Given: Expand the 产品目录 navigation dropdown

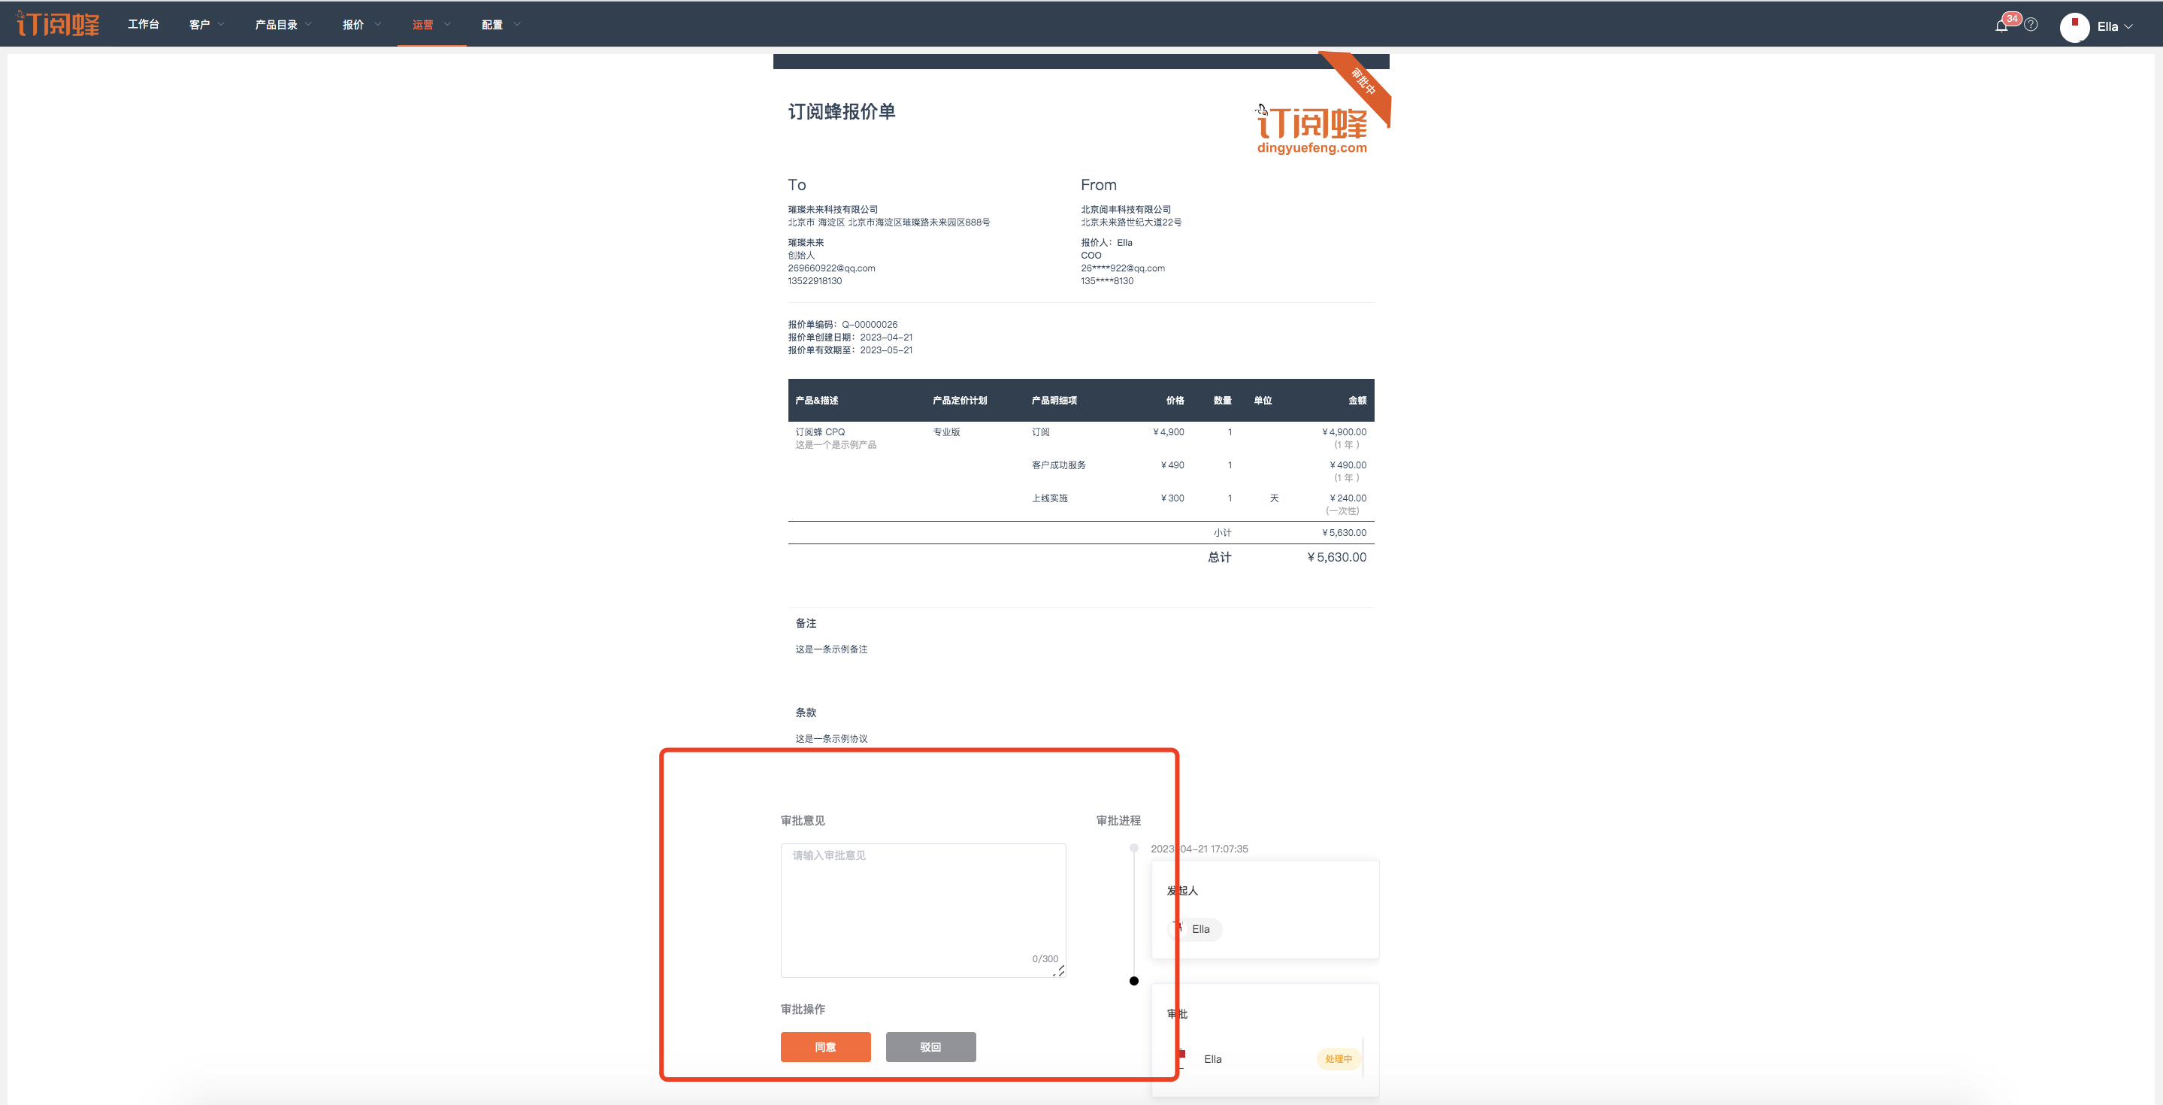Looking at the screenshot, I should [x=283, y=24].
